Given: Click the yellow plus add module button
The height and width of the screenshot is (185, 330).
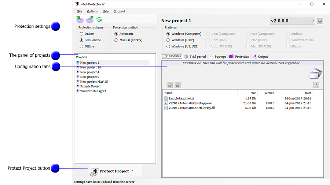Looking at the screenshot, I should (x=170, y=85).
